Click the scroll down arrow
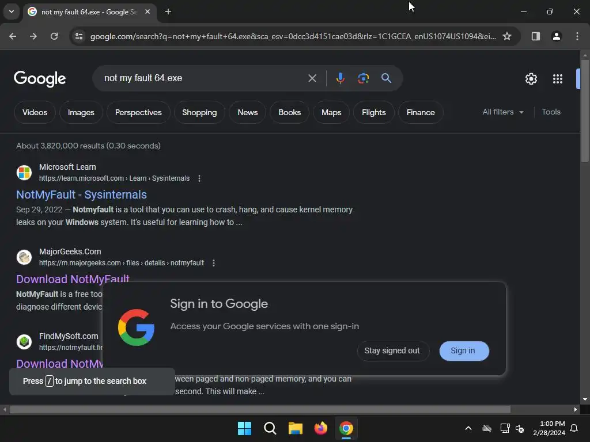The image size is (590, 442). point(585,399)
